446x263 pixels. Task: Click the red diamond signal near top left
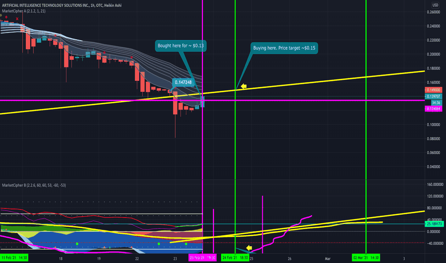point(6,17)
